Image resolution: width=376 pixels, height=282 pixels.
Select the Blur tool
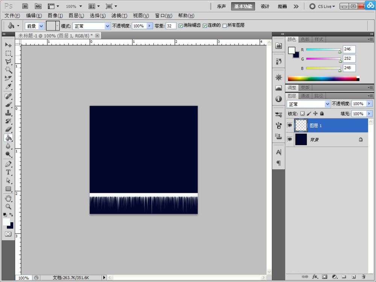point(8,146)
